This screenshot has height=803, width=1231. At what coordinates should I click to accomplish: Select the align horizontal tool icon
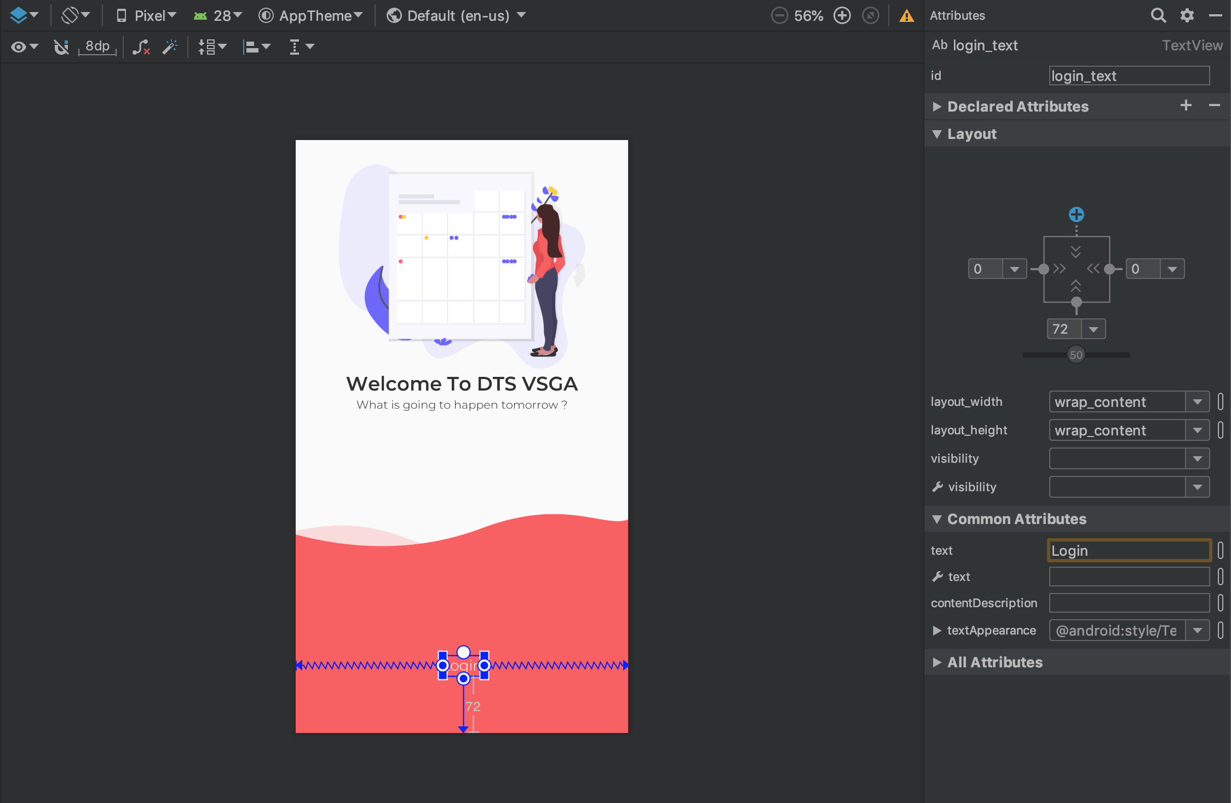point(254,46)
